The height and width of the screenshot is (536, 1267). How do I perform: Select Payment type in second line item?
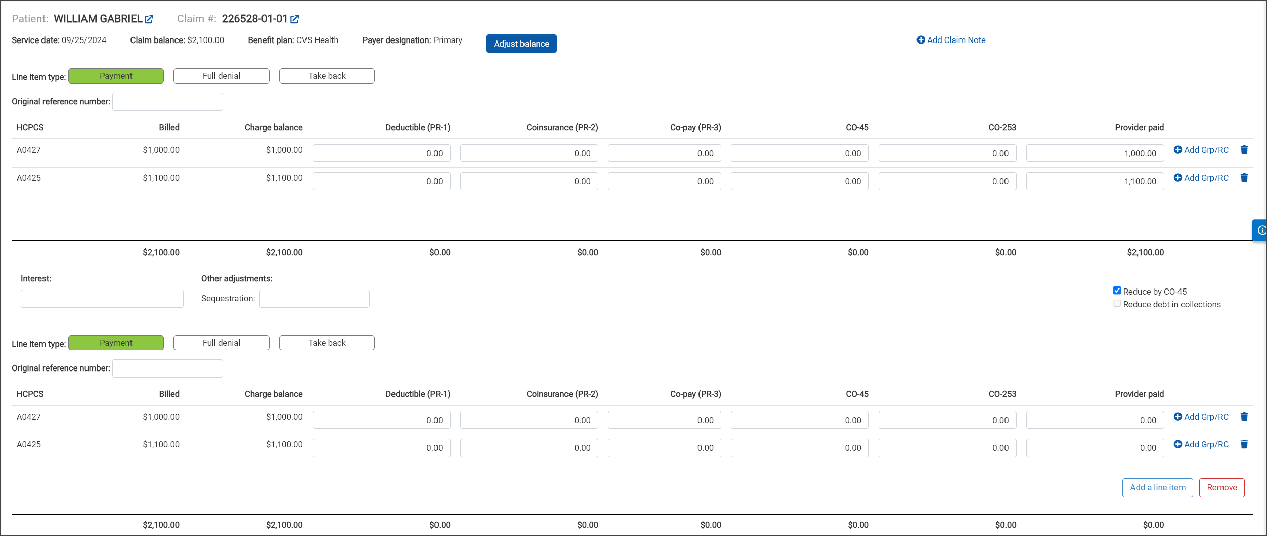click(x=116, y=343)
